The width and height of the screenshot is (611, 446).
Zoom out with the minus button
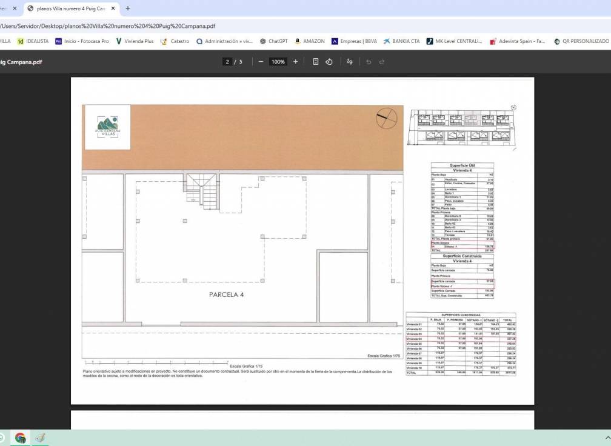(x=261, y=62)
